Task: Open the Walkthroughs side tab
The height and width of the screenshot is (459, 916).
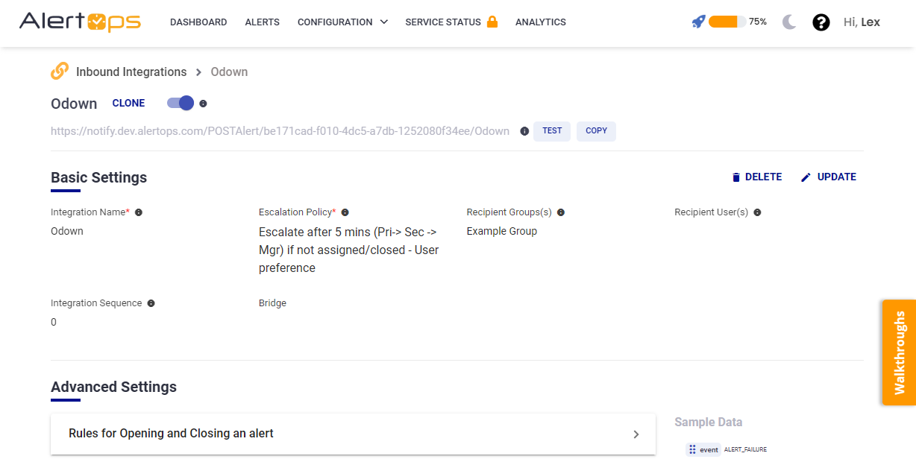Action: point(899,352)
